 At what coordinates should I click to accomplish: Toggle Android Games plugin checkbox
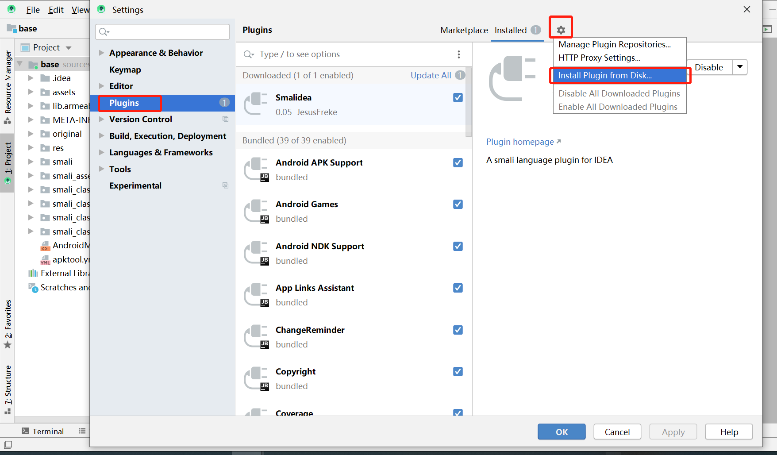pos(458,204)
